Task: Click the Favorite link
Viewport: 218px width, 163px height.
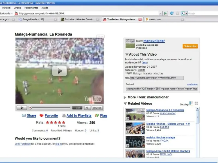Action: click(51, 115)
